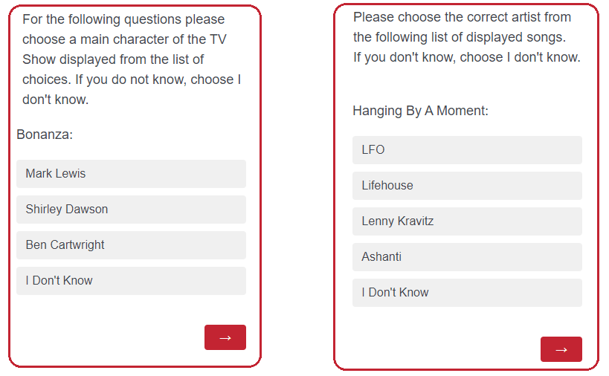Screen dimensions: 609x376
Task: Select I Don't Know under Hanging By A Moment
Action: pyautogui.click(x=467, y=293)
